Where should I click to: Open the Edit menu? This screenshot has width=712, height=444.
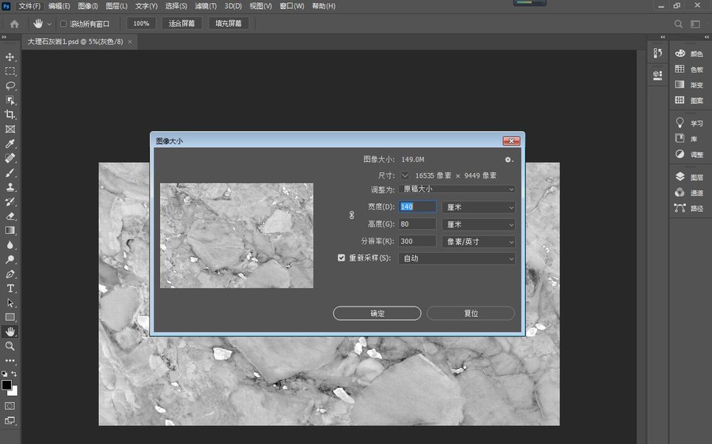coord(59,6)
